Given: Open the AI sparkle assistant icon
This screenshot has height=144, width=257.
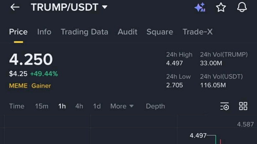Looking at the screenshot, I should pos(200,7).
